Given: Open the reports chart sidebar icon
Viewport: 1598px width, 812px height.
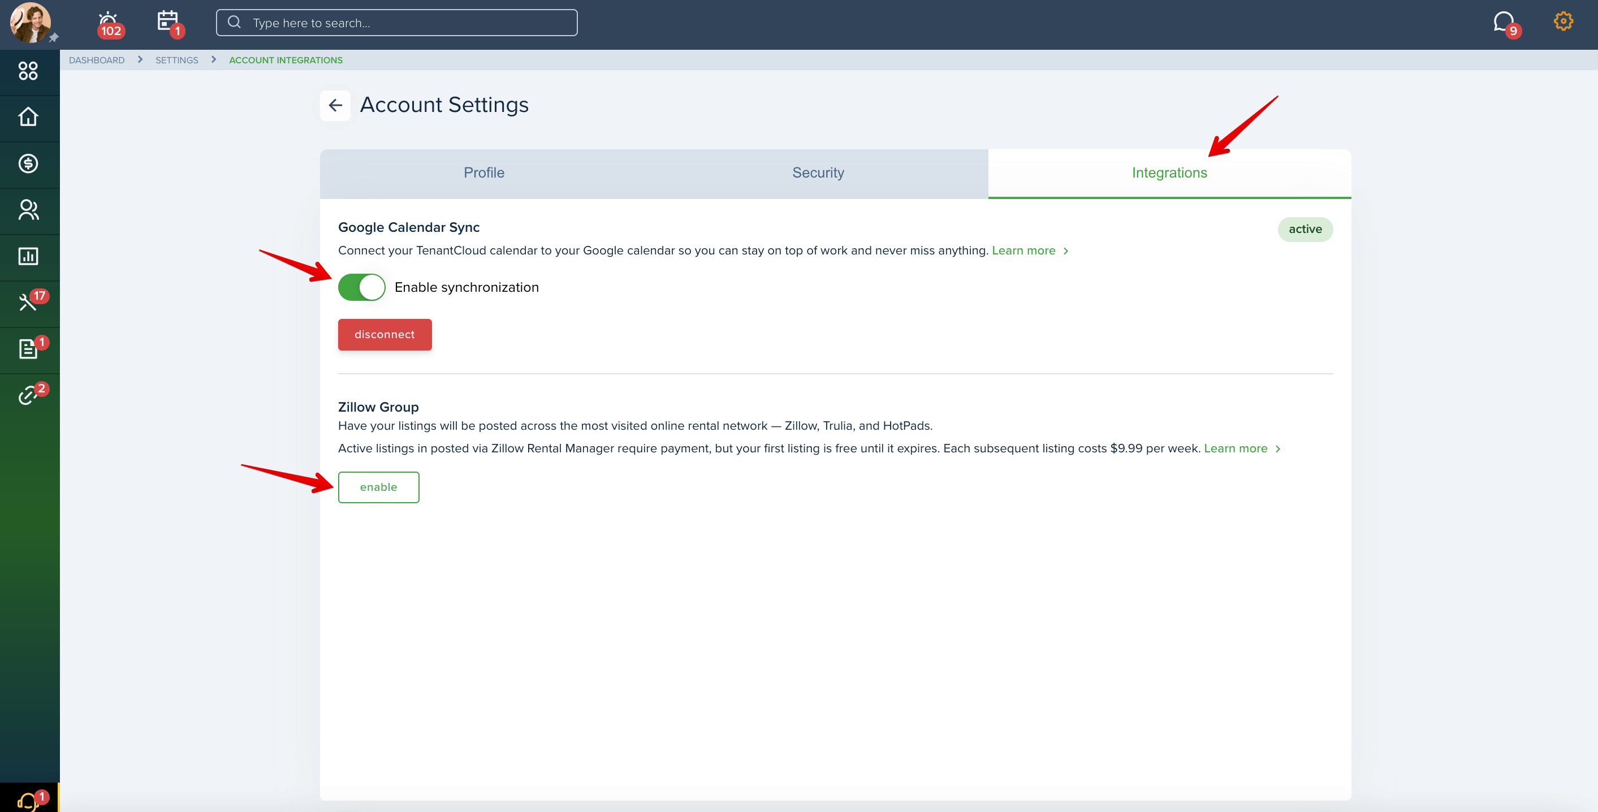Looking at the screenshot, I should coord(28,256).
